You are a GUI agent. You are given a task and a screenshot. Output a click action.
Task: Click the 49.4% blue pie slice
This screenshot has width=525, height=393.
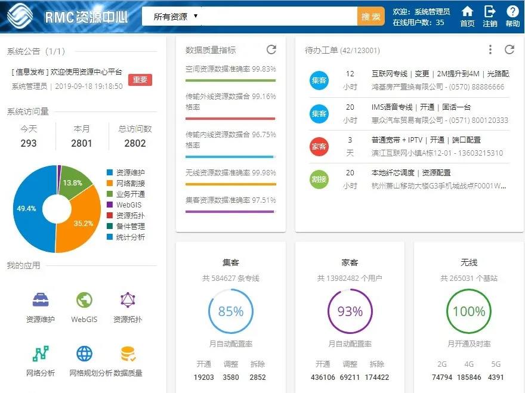pyautogui.click(x=29, y=209)
